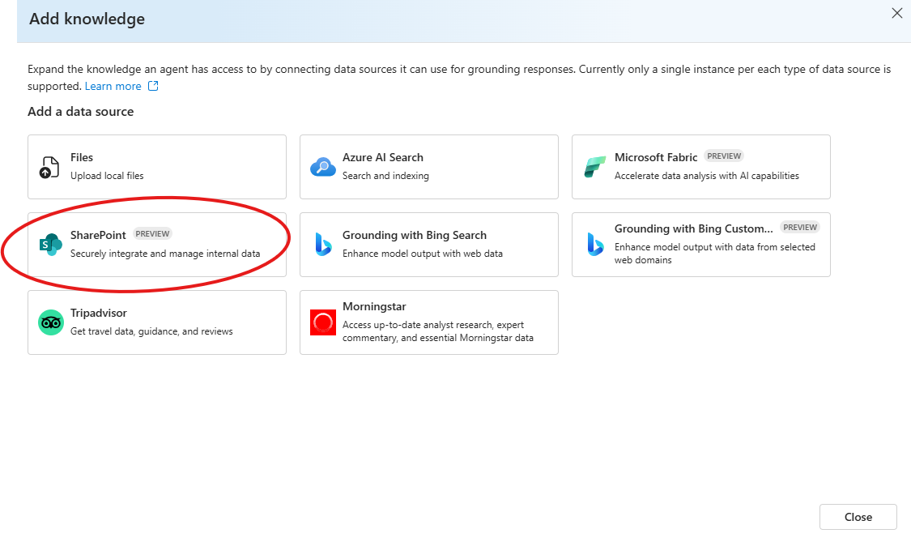Select Grounding with Bing Custom... title
The height and width of the screenshot is (542, 911).
[694, 228]
